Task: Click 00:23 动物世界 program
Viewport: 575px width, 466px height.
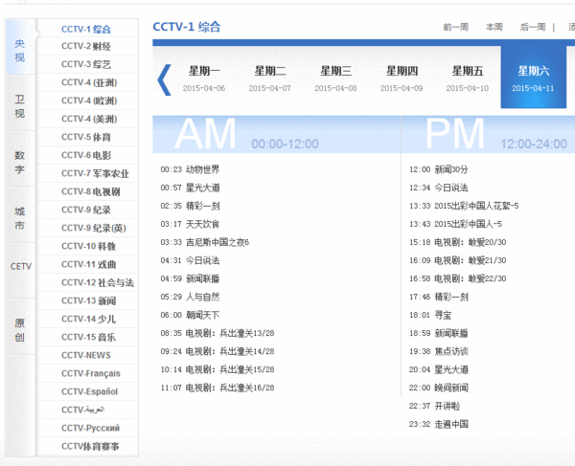Action: (x=190, y=169)
